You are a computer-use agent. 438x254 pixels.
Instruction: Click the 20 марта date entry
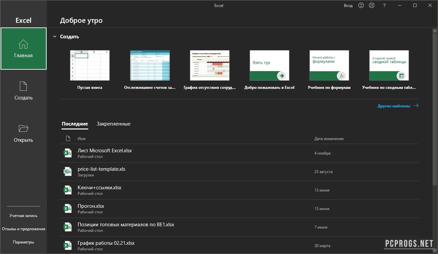[x=322, y=246]
